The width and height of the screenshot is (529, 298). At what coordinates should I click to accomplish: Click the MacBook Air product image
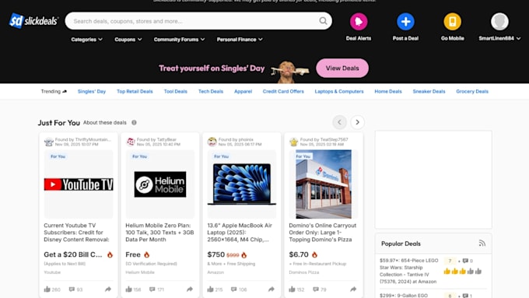click(242, 184)
